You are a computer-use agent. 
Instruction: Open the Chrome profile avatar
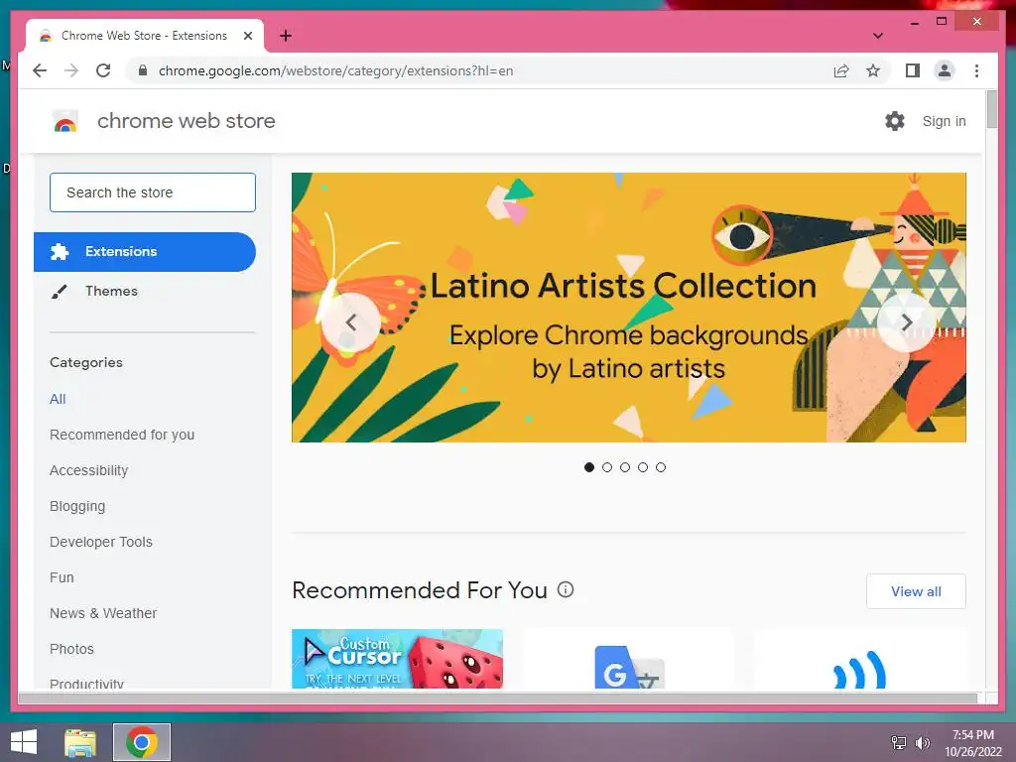pos(945,70)
